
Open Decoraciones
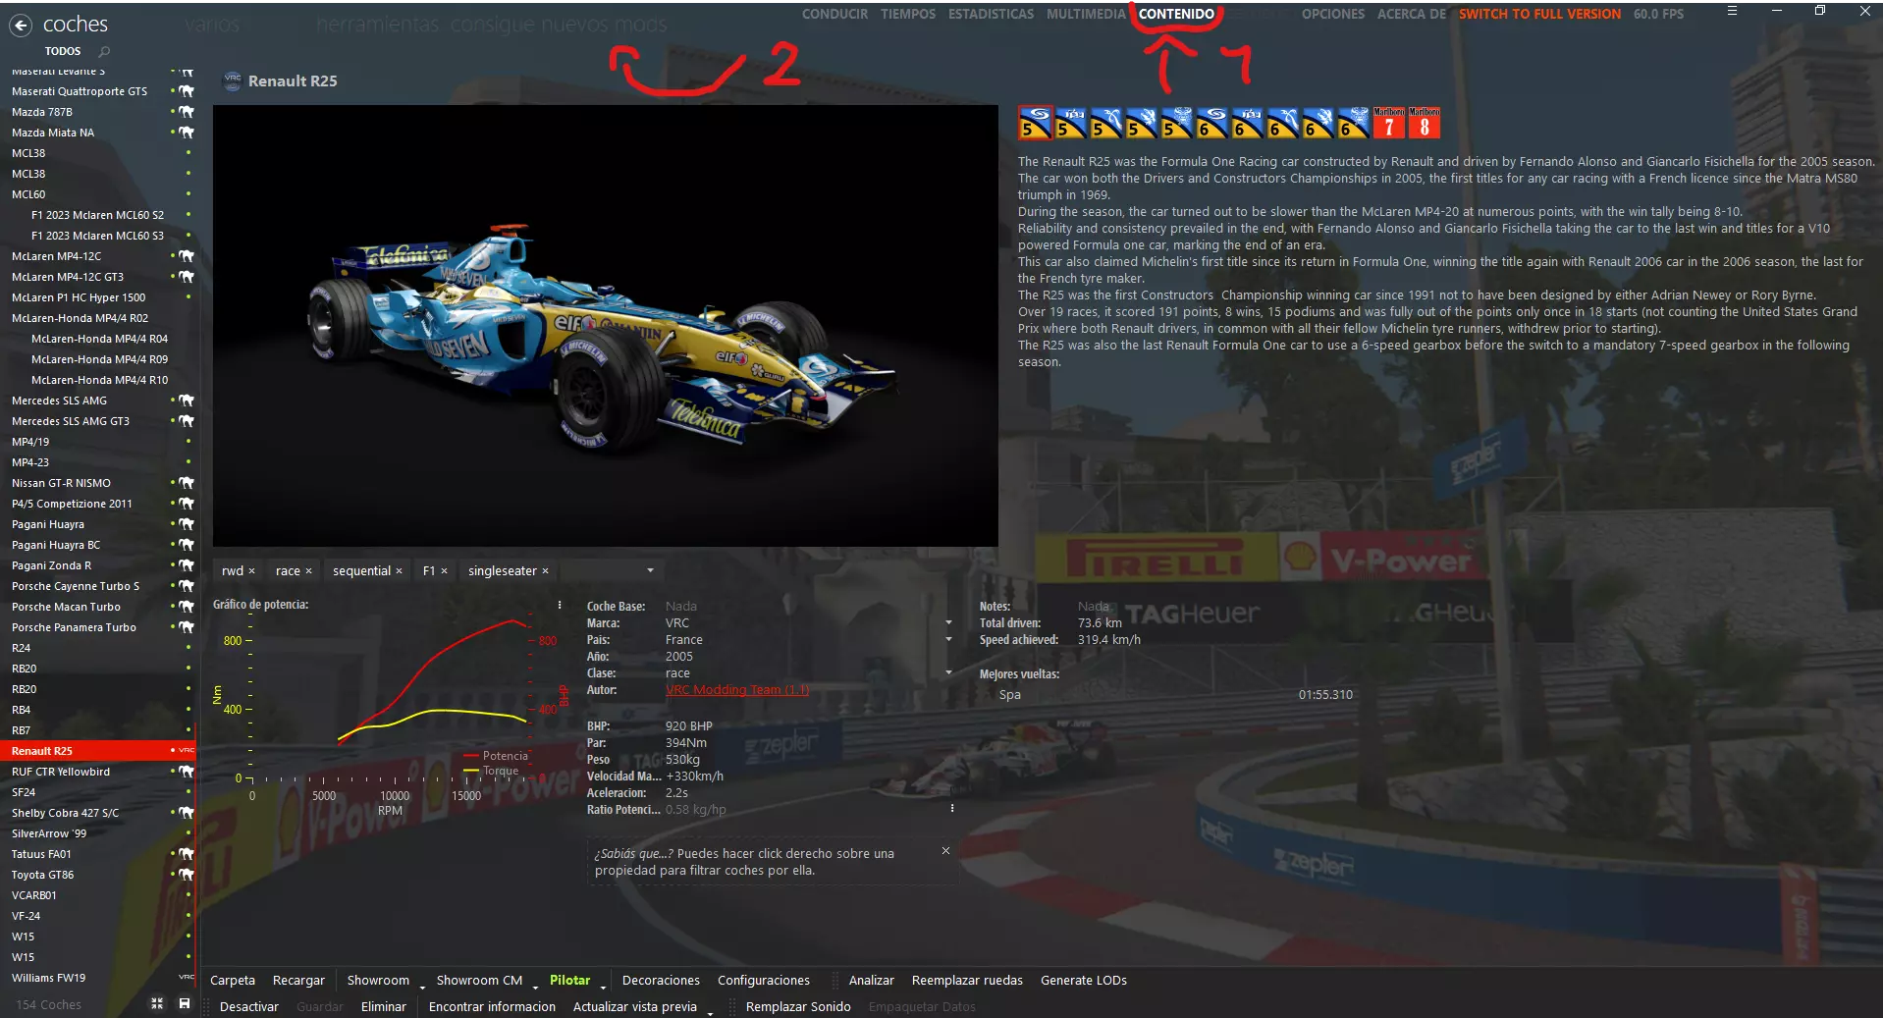(x=661, y=980)
